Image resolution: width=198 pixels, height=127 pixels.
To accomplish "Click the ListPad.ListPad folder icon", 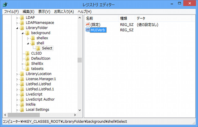I will point(22,84).
